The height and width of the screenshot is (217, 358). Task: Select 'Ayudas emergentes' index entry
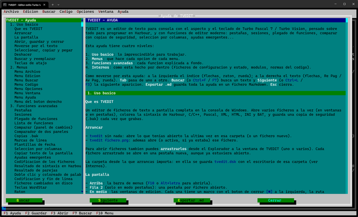click(32, 157)
